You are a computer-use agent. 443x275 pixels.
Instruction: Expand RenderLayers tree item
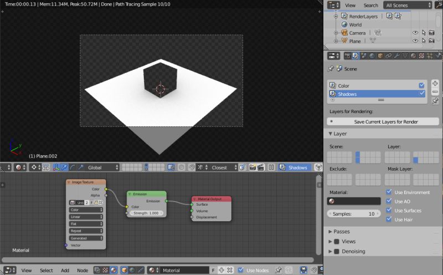coord(336,17)
